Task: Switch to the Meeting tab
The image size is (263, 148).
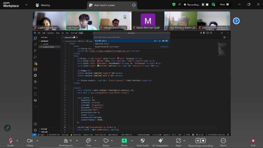Action: pyautogui.click(x=43, y=5)
